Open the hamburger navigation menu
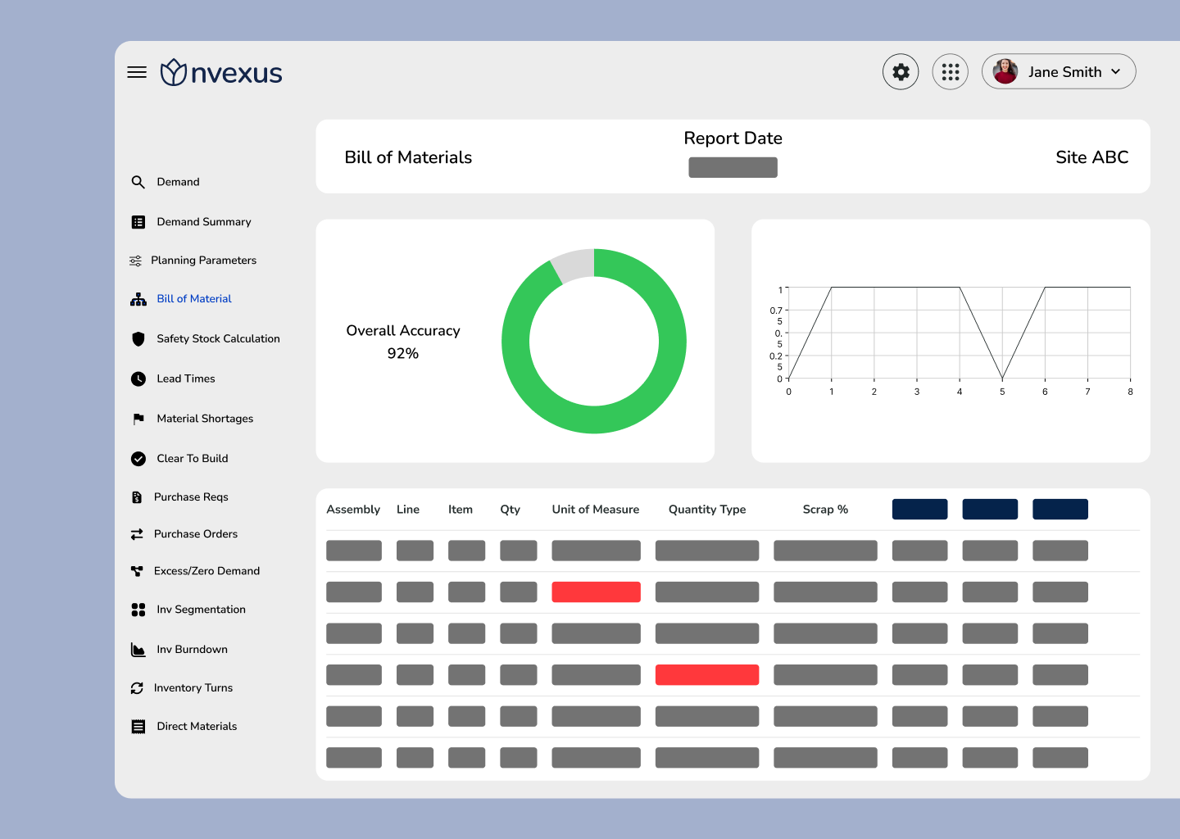The height and width of the screenshot is (839, 1180). (137, 72)
